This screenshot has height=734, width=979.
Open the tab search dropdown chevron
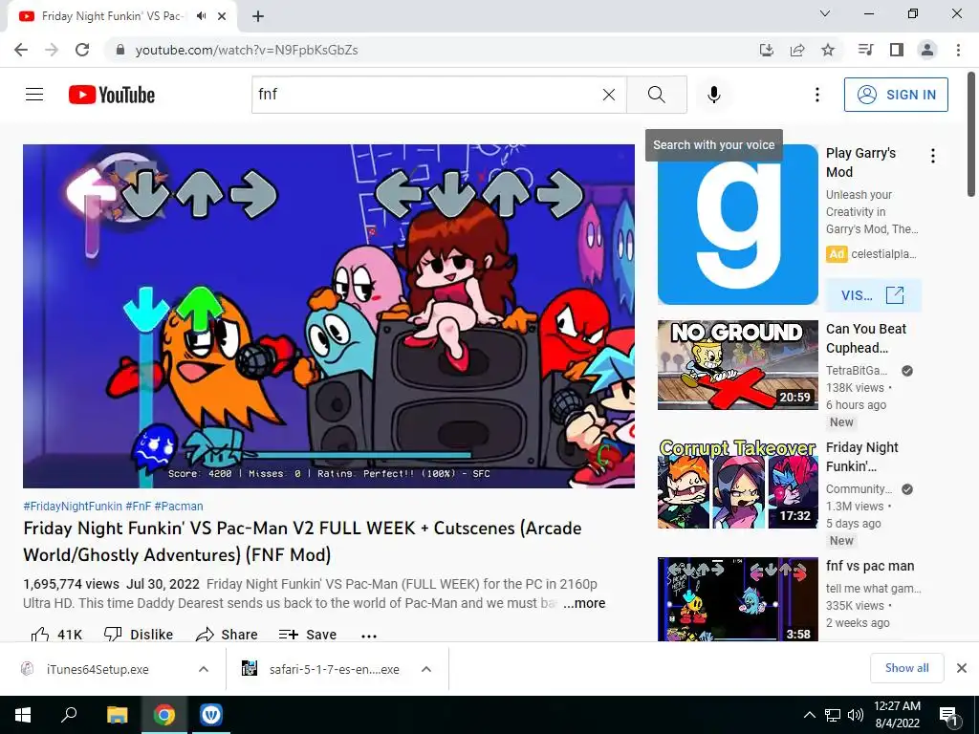pos(825,13)
